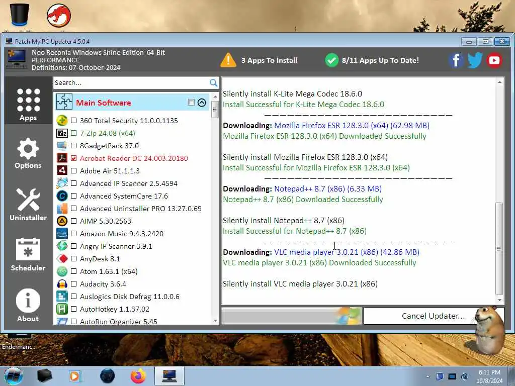Click the search magnifier icon
The image size is (515, 386).
(x=213, y=83)
